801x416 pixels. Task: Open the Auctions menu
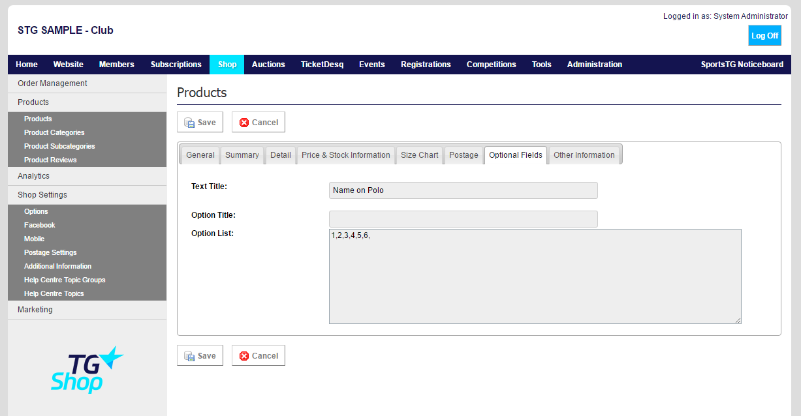pyautogui.click(x=268, y=65)
